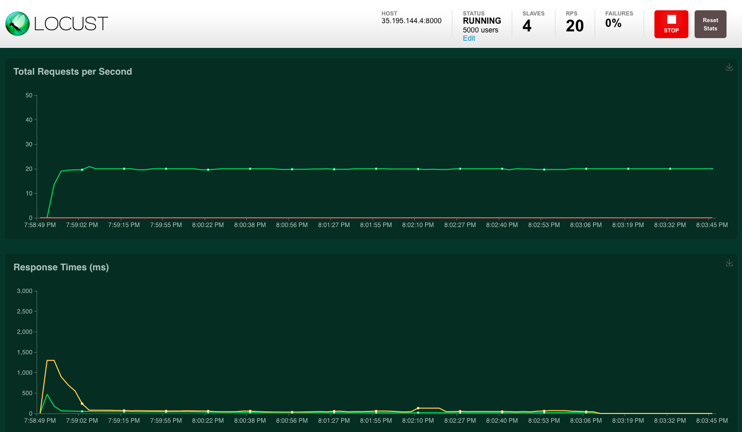
Task: Click the RPS value 20 in header
Action: point(575,26)
